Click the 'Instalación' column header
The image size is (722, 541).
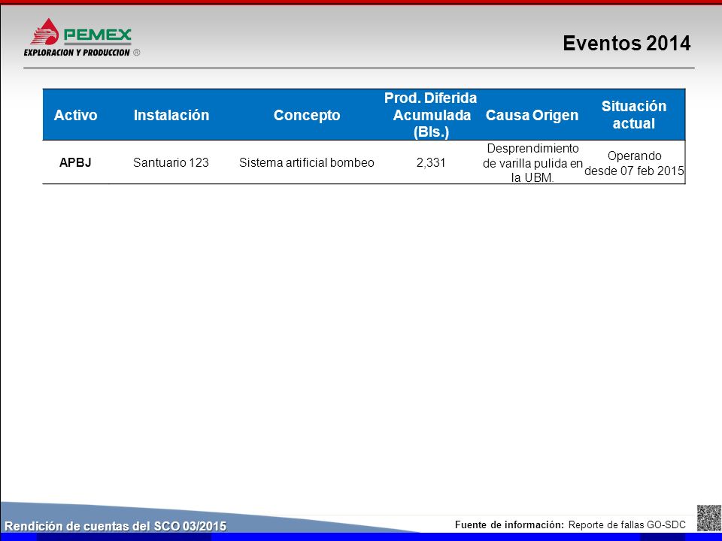171,115
